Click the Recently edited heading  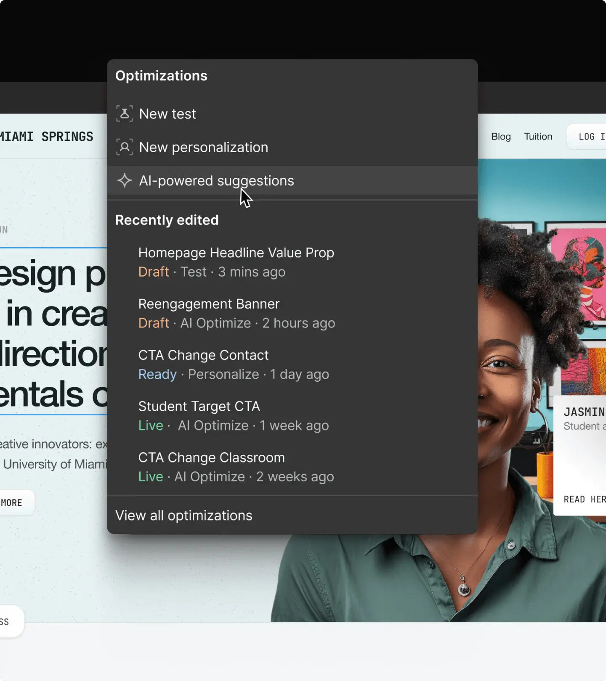coord(167,220)
